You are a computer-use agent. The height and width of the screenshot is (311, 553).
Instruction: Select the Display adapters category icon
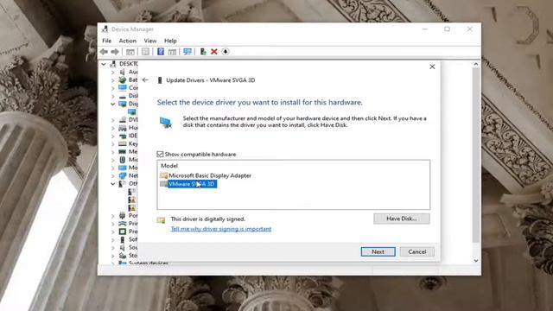(x=123, y=104)
